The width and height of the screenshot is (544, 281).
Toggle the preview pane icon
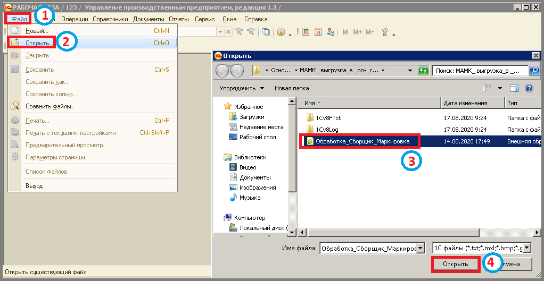click(x=514, y=88)
